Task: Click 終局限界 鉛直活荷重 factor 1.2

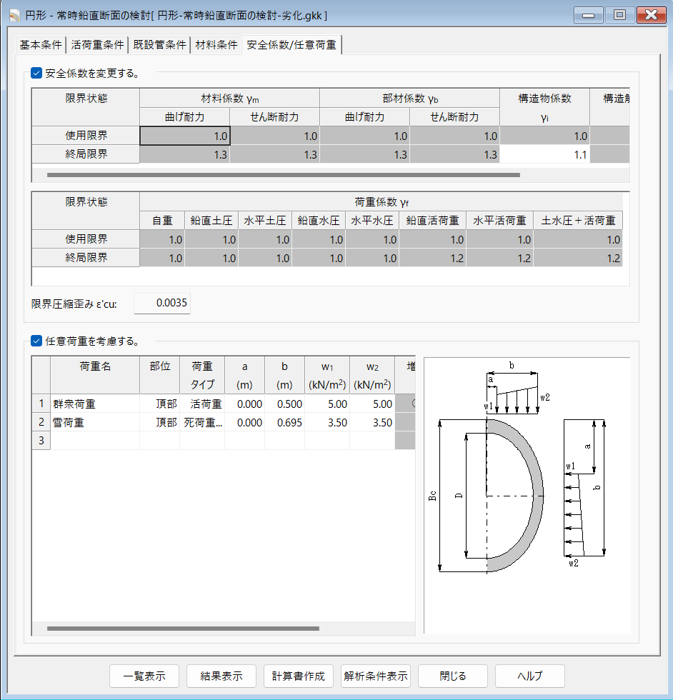Action: 433,258
